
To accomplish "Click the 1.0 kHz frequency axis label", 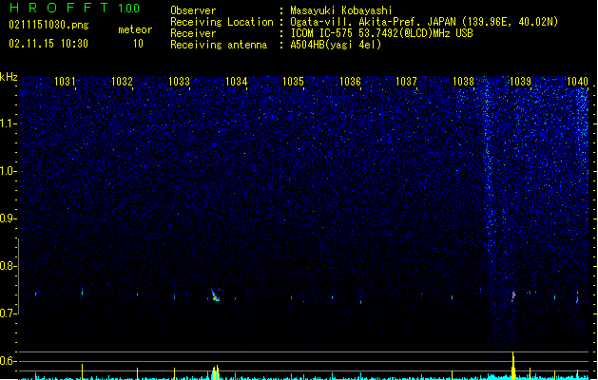I will [x=8, y=171].
